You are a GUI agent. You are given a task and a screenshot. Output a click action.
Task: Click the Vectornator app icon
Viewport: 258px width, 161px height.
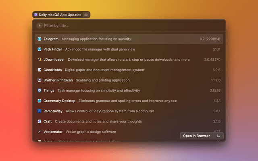[x=40, y=132]
